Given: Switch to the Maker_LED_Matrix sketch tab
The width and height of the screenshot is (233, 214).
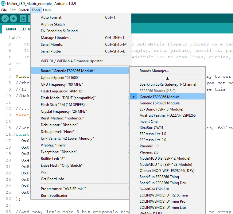Looking at the screenshot, I should 18,29.
